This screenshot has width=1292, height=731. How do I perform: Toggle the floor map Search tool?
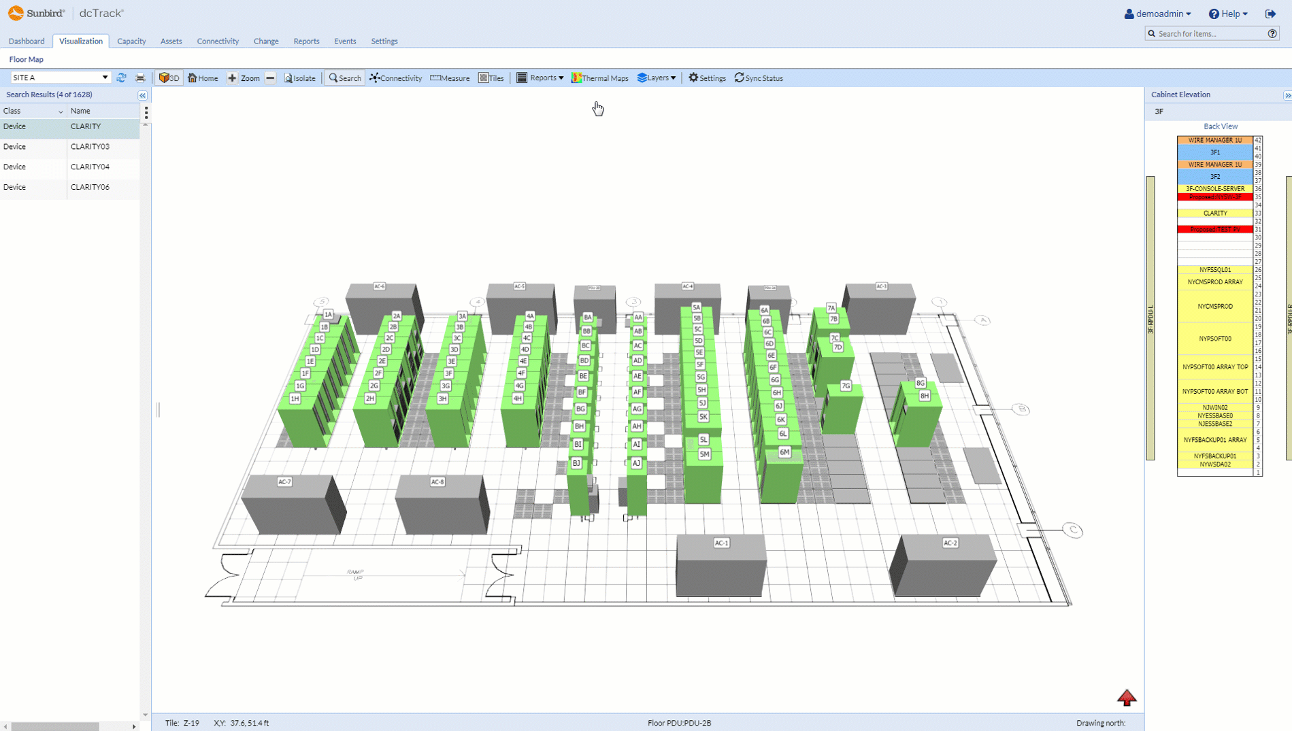pyautogui.click(x=345, y=78)
